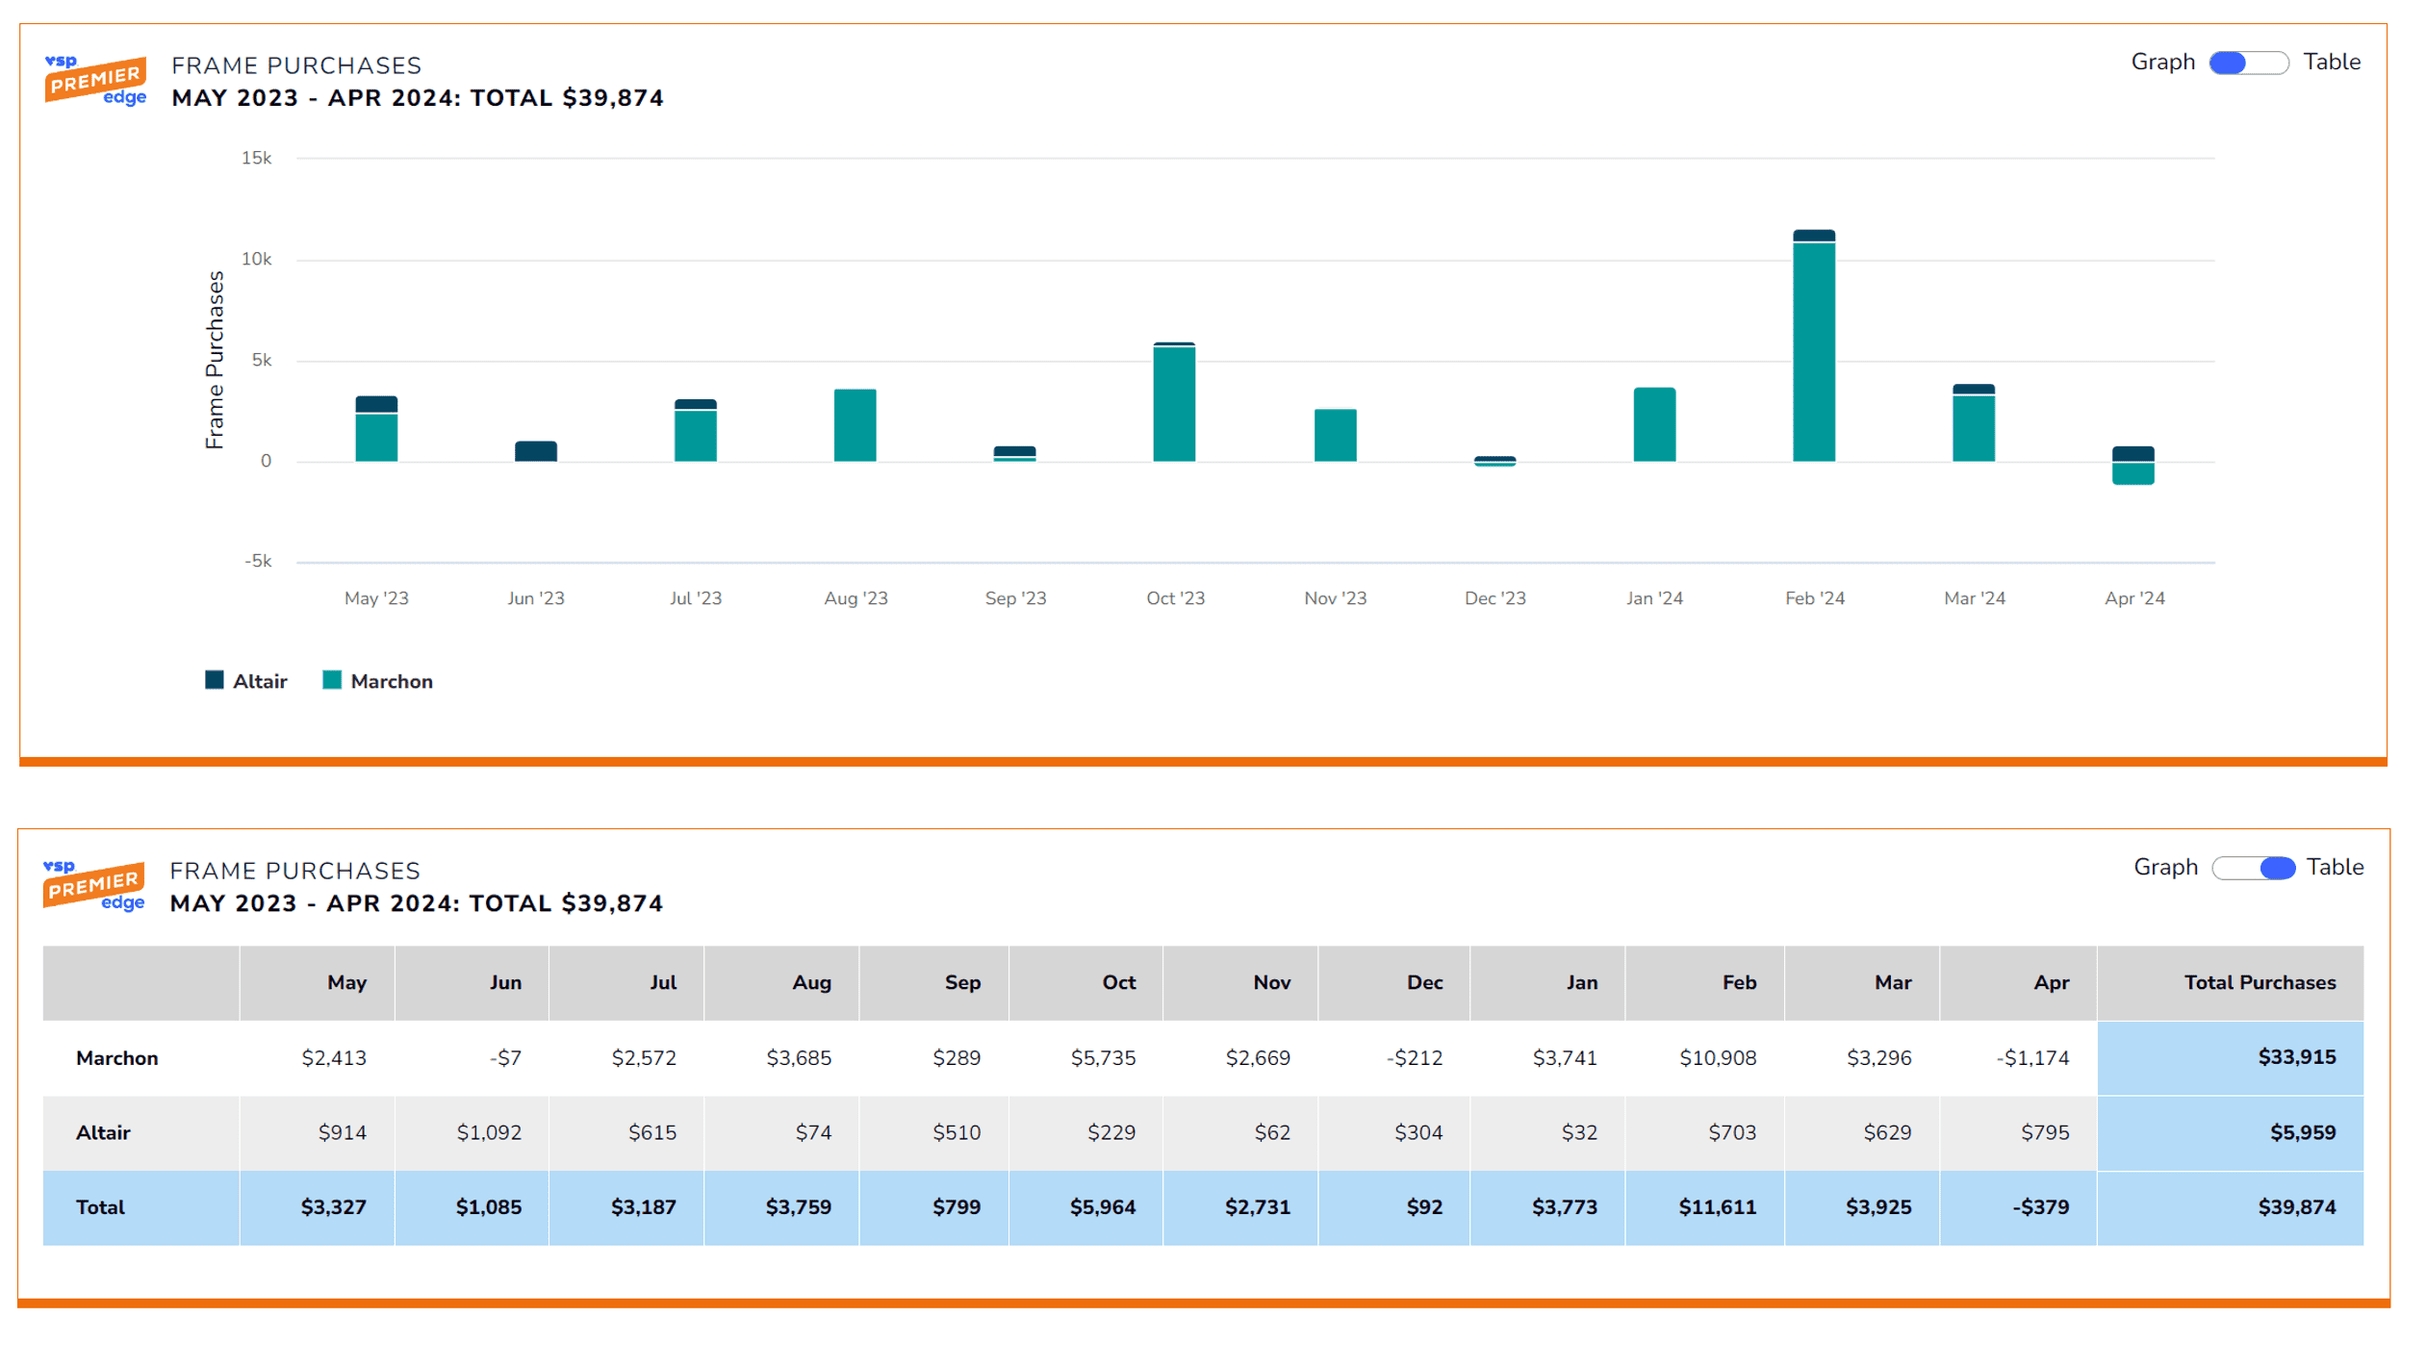Click the Table label in top panel
The width and height of the screenshot is (2426, 1368).
point(2331,63)
